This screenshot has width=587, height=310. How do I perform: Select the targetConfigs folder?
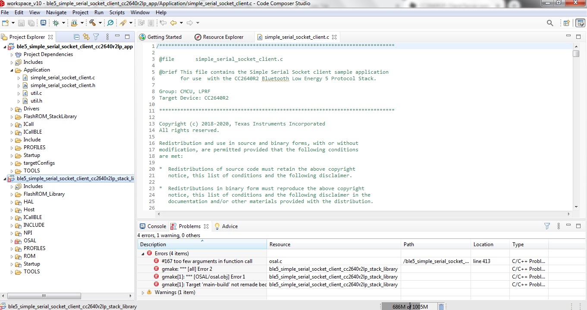coord(39,163)
